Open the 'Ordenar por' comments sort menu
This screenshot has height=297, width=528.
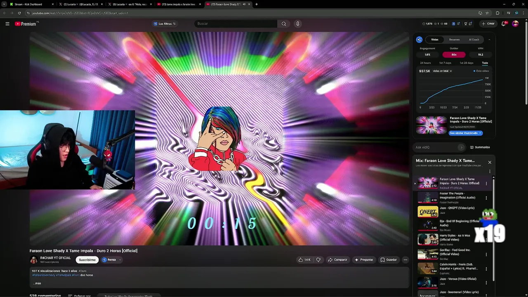79,296
